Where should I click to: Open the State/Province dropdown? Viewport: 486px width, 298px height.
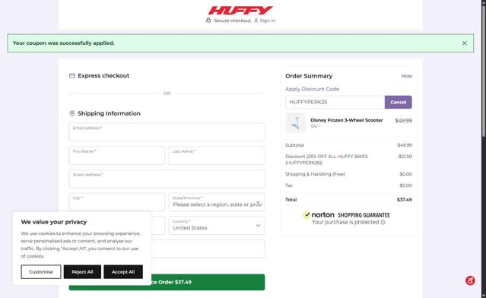pos(217,202)
